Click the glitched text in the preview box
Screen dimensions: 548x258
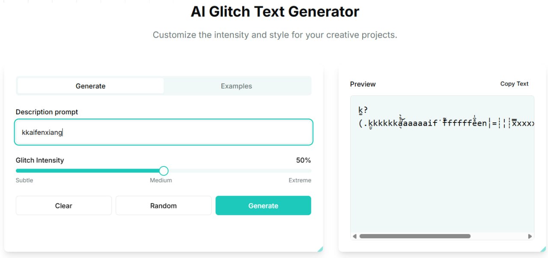[446, 117]
